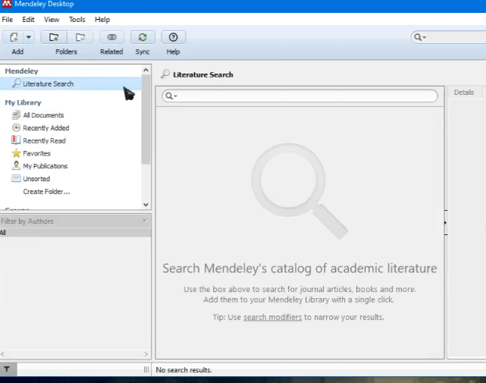Switch to the Details tab

point(463,93)
